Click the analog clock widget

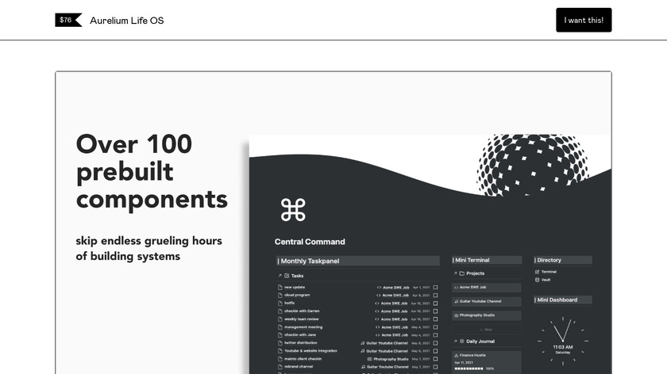(563, 341)
